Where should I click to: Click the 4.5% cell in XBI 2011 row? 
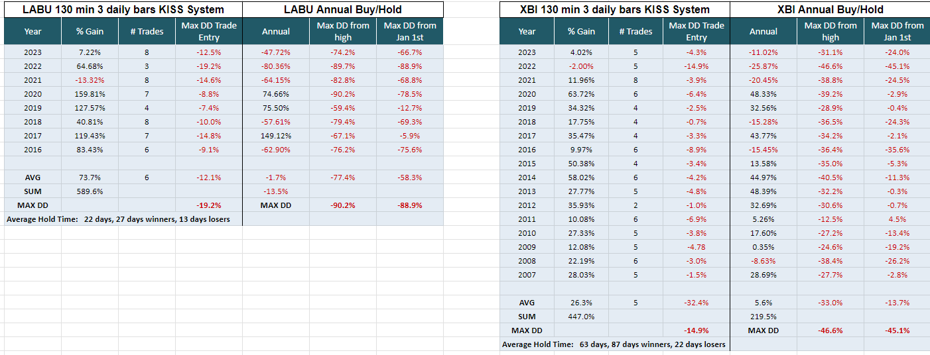coord(896,219)
